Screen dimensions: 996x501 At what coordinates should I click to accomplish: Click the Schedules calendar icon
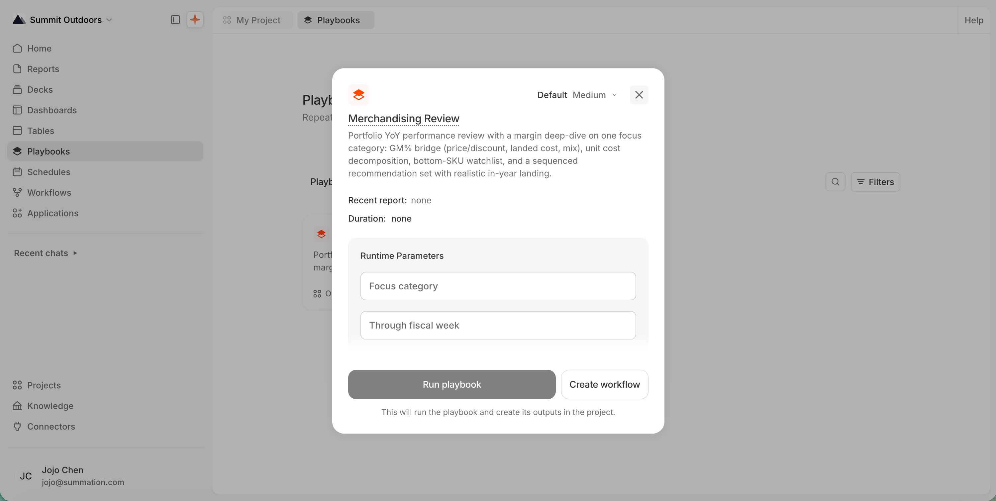[x=17, y=172]
